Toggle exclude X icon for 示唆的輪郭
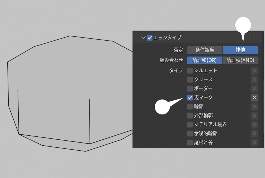The height and width of the screenshot is (178, 265). click(x=255, y=134)
